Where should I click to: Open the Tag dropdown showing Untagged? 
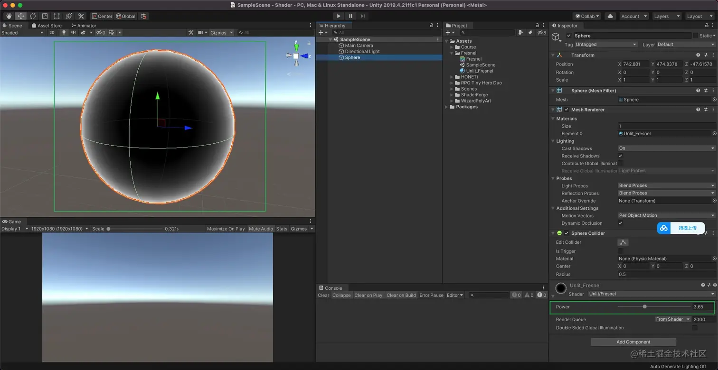click(x=606, y=45)
